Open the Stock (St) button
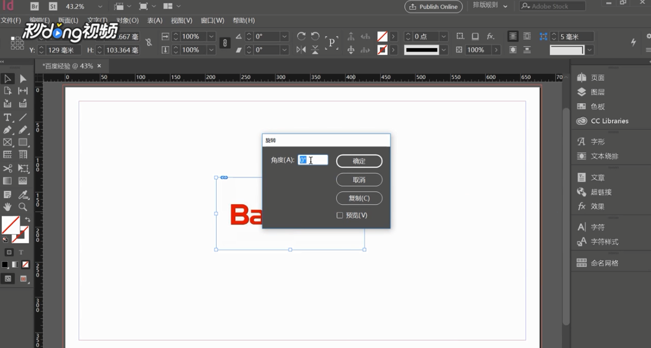The width and height of the screenshot is (651, 348). [53, 6]
